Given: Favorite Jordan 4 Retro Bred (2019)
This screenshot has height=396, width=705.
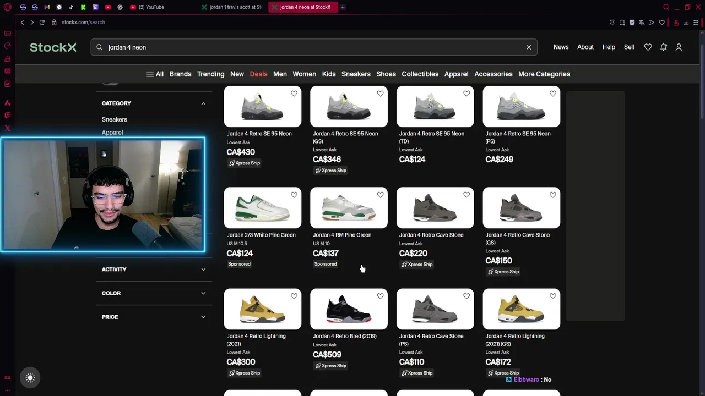Looking at the screenshot, I should tap(380, 296).
